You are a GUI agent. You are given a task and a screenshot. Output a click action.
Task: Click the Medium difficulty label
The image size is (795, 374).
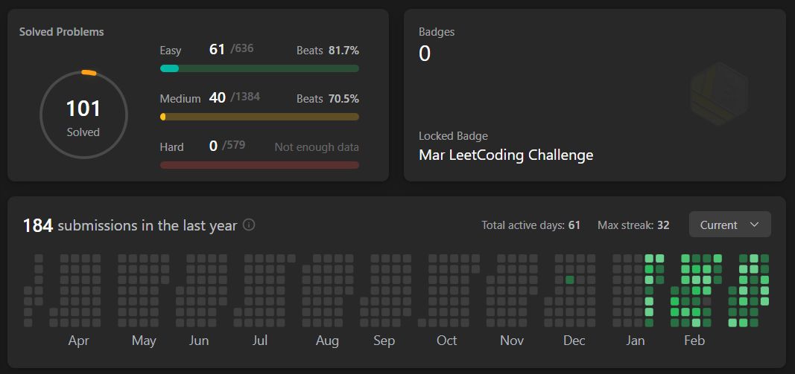(180, 99)
